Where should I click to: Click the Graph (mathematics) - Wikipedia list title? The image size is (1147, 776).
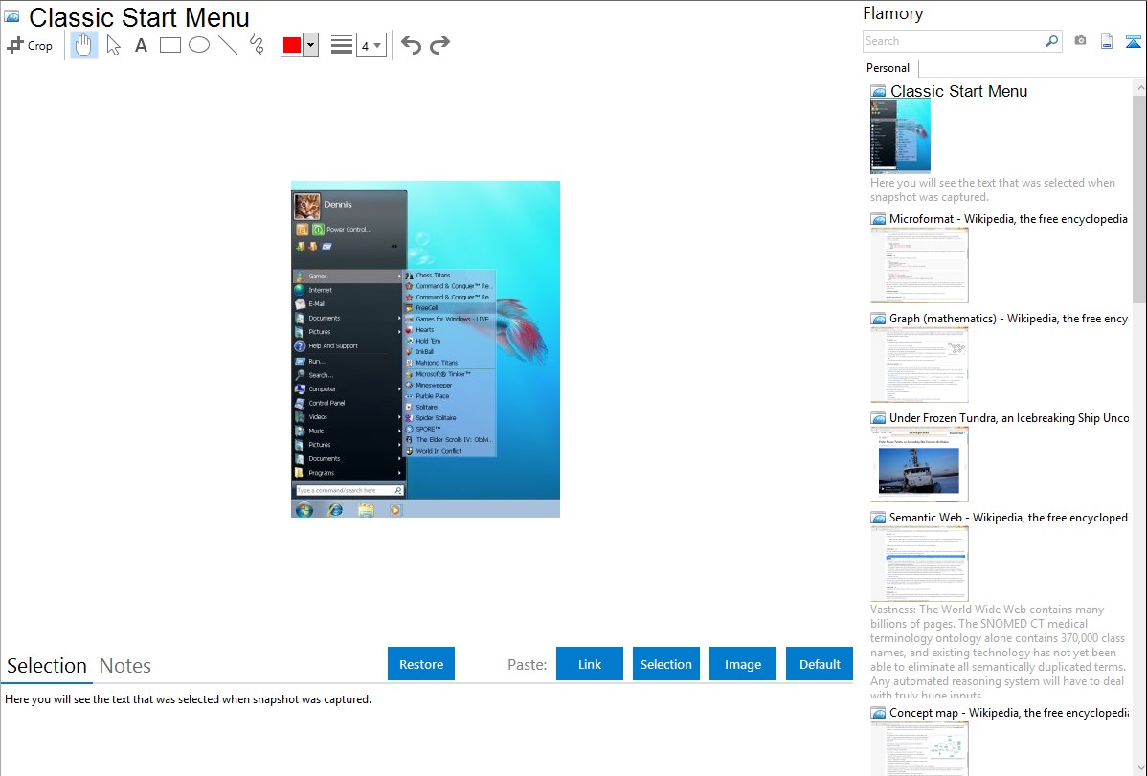click(x=1008, y=319)
